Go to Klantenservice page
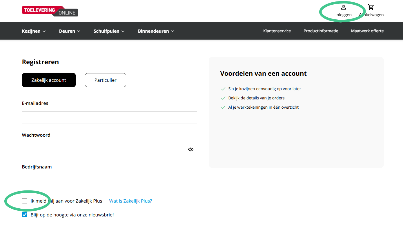This screenshot has width=403, height=228. [x=277, y=31]
